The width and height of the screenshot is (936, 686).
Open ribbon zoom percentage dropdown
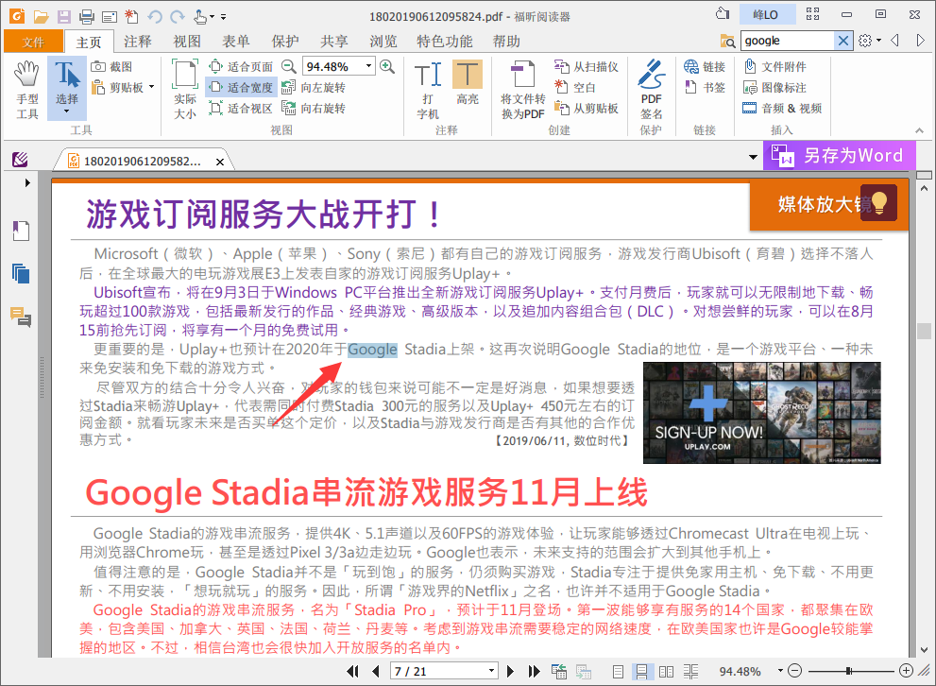click(x=369, y=66)
